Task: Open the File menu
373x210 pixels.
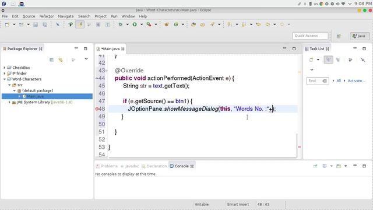Action: 5,16
